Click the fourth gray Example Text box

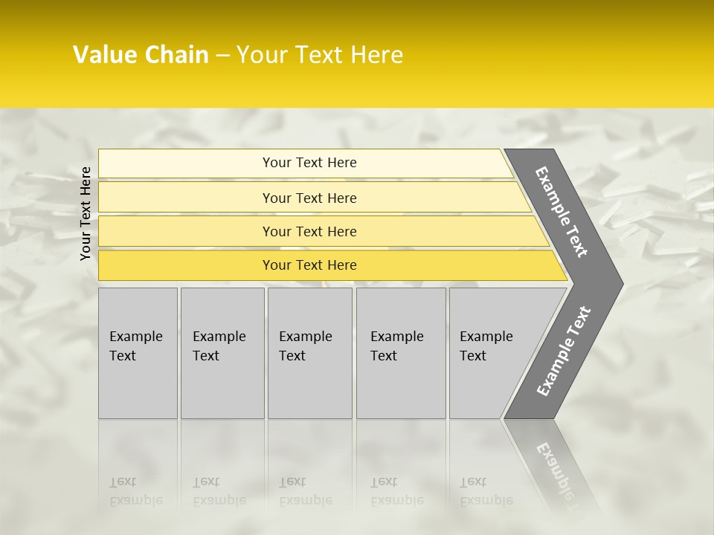tap(400, 353)
